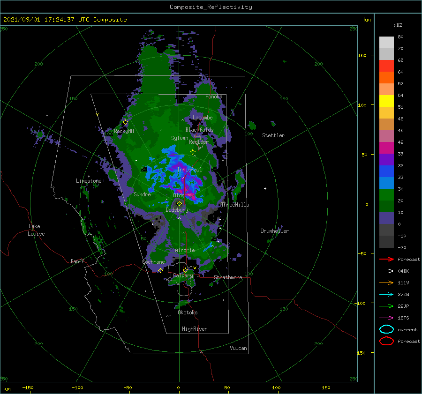Image resolution: width=422 pixels, height=394 pixels.
Task: Click the Innisfail city label
Action: point(189,170)
